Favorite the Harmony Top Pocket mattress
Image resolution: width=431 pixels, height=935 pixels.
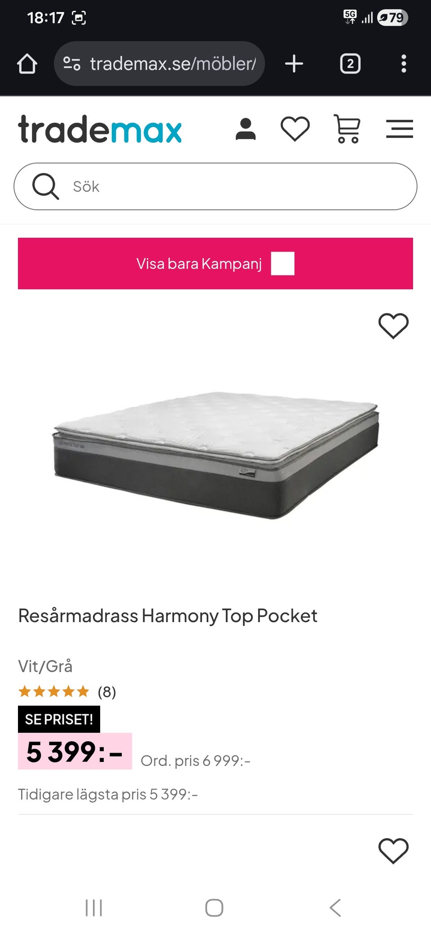coord(393,325)
